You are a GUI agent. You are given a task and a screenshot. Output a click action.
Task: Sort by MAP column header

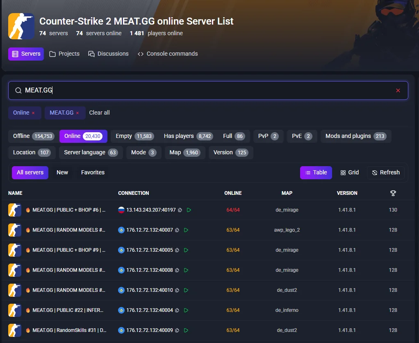(x=287, y=193)
